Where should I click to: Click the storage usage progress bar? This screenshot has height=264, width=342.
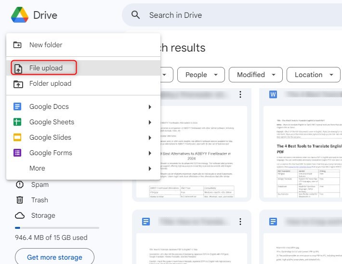click(57, 228)
